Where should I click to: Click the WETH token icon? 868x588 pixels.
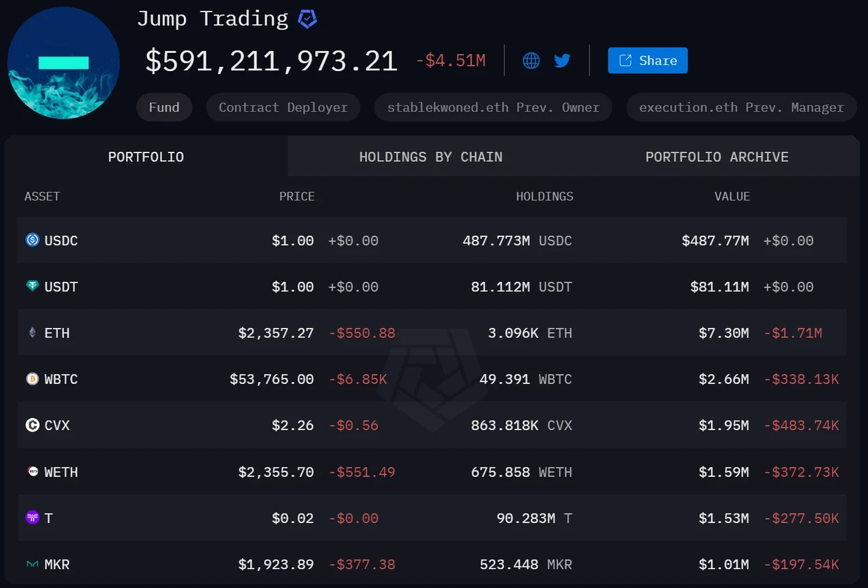point(33,471)
